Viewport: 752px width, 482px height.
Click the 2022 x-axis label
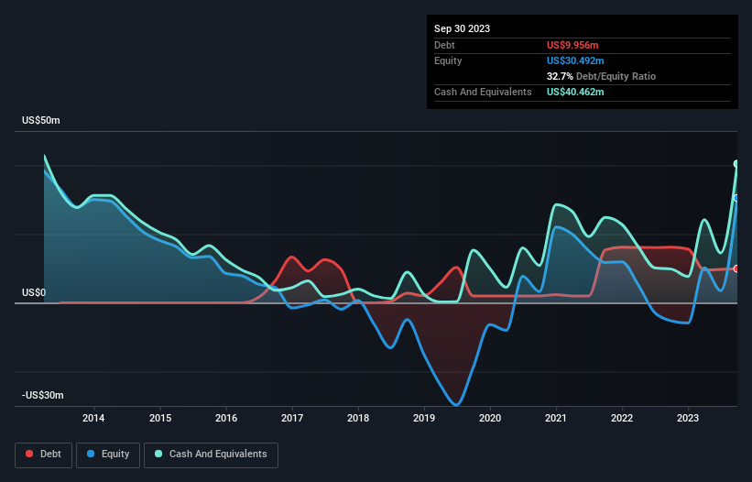[622, 418]
